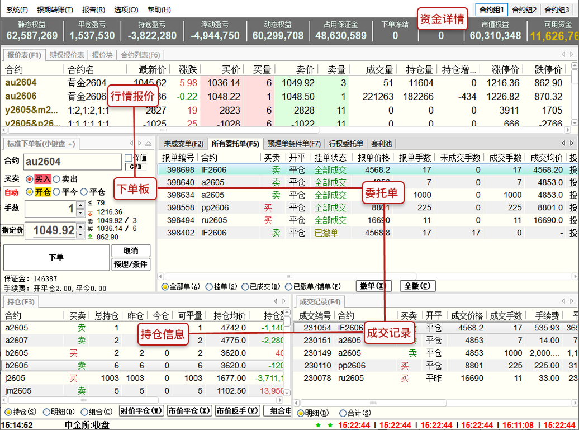
Task: Select the 卖出 sell radio button
Action: coord(57,179)
